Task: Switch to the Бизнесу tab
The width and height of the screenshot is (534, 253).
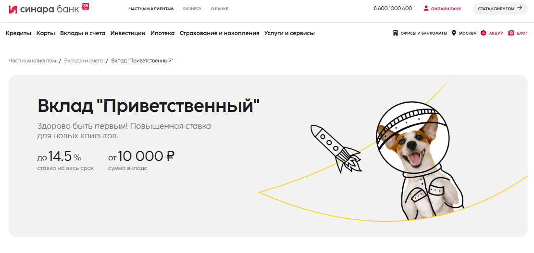Action: [x=192, y=9]
